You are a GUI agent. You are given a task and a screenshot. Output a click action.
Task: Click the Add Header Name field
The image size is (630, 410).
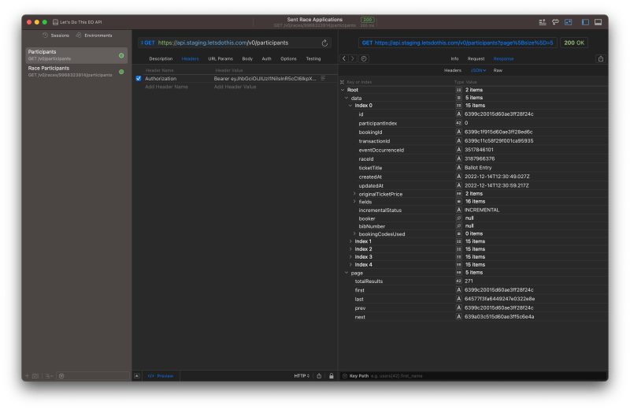(x=166, y=87)
